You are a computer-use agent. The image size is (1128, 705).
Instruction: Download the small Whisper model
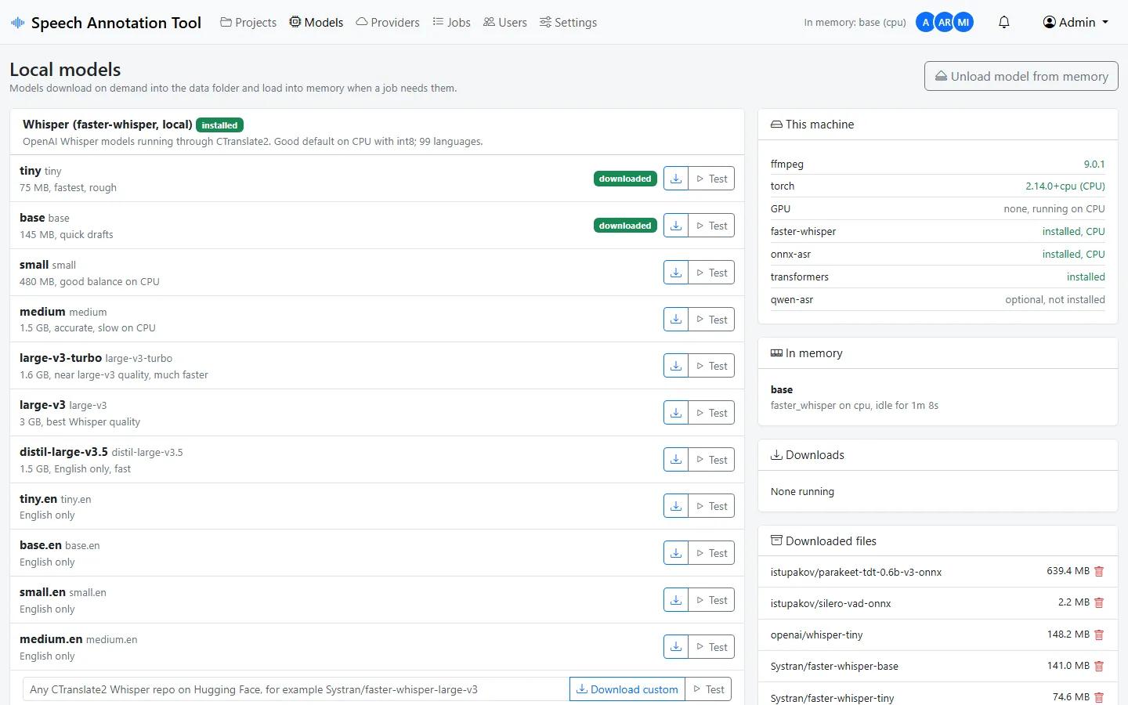[x=676, y=273]
